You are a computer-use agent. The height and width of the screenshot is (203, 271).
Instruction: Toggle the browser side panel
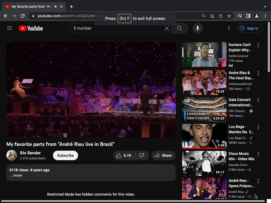click(x=248, y=16)
